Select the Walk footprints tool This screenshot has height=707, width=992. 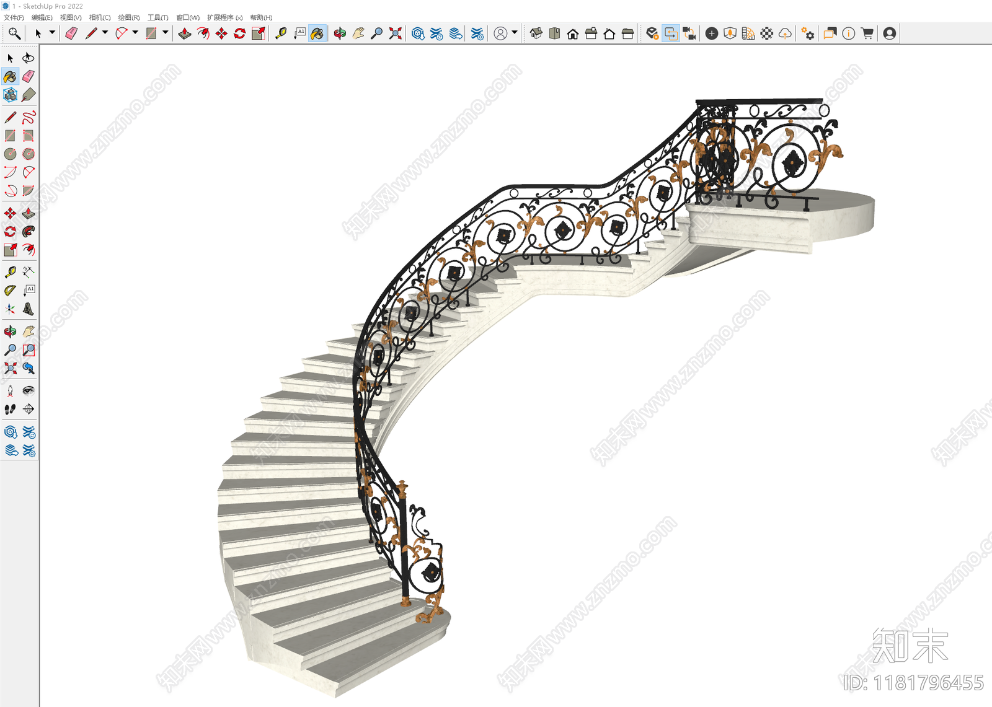point(11,409)
